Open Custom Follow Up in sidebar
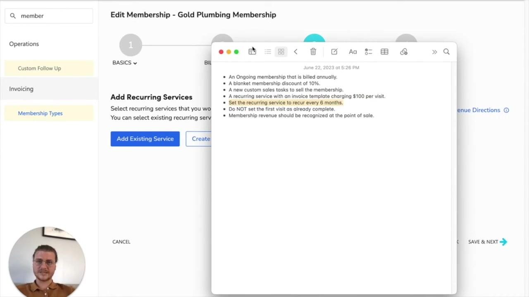 click(49, 68)
